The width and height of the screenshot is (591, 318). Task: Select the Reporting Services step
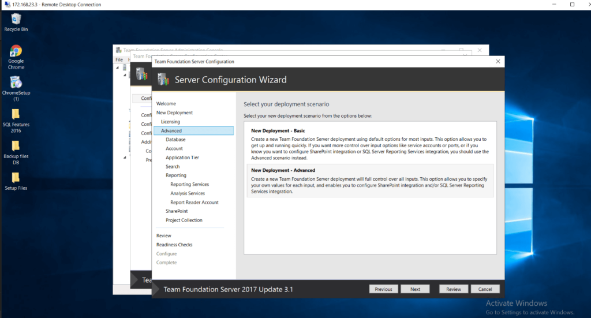(x=189, y=184)
